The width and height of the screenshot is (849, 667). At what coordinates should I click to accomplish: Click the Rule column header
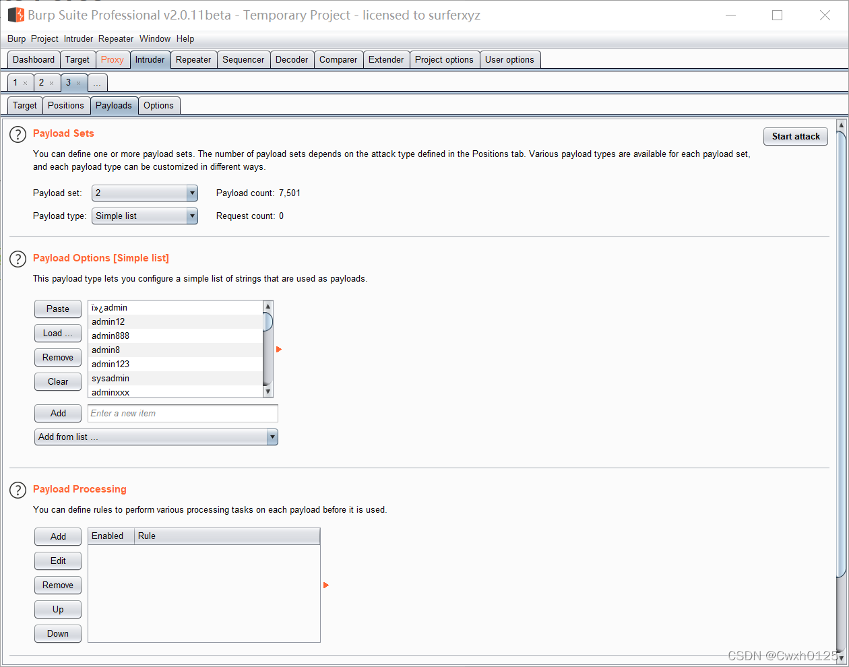227,536
